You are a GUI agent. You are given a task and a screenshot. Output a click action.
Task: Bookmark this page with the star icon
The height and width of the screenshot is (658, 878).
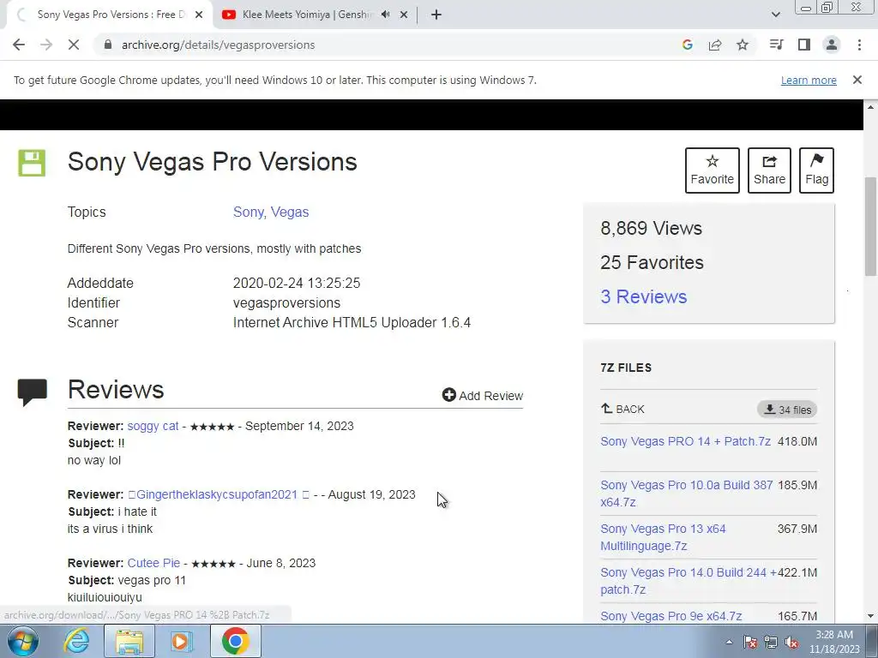tap(743, 45)
